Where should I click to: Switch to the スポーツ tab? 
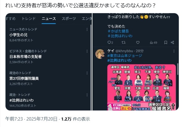pos(69,19)
